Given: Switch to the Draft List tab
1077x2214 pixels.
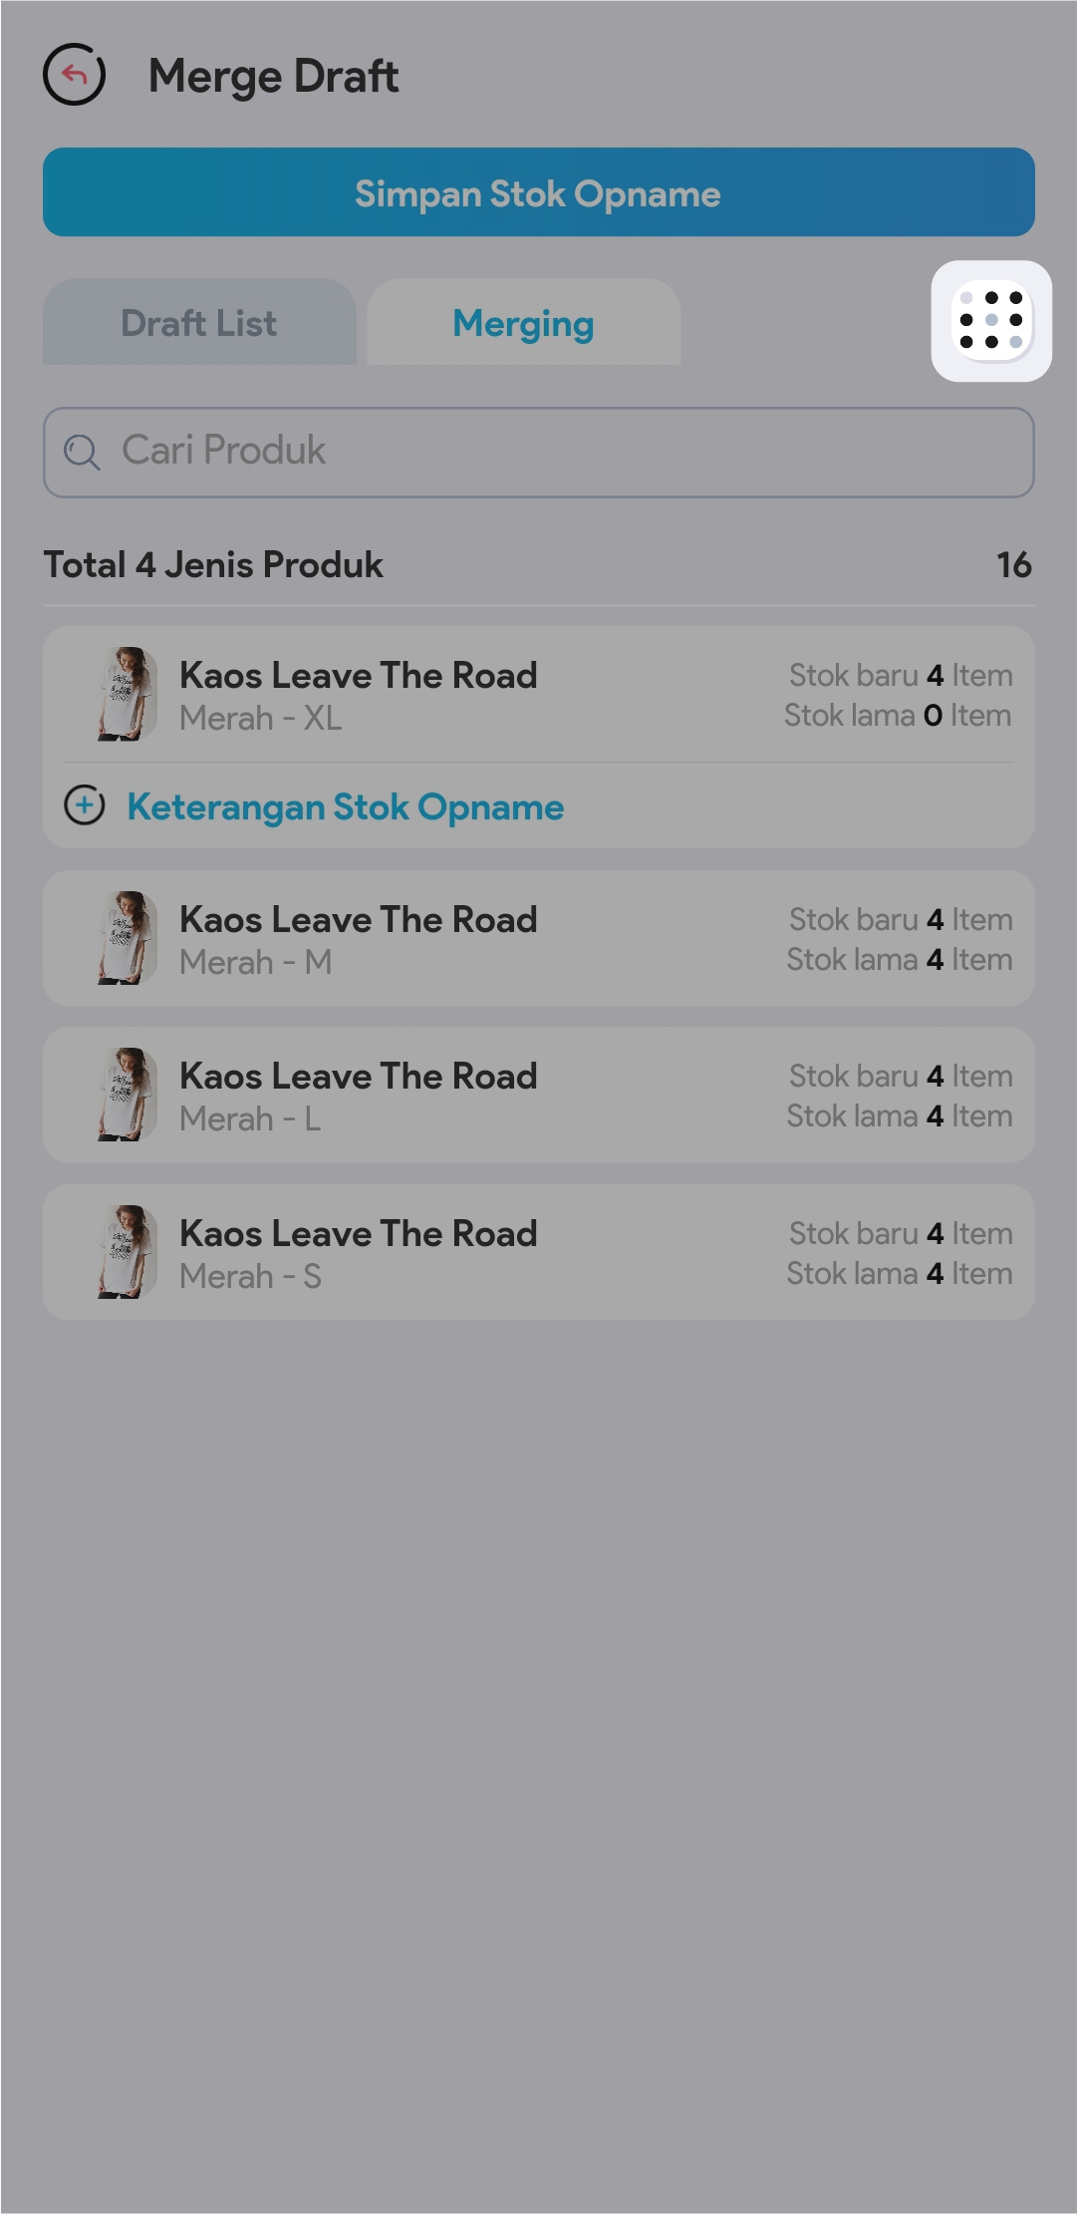Looking at the screenshot, I should [x=199, y=323].
